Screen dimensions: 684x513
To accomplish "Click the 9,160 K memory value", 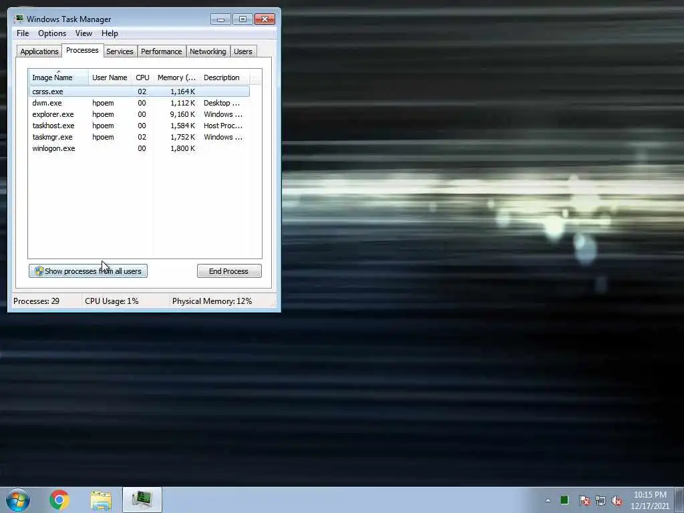I will pos(182,114).
